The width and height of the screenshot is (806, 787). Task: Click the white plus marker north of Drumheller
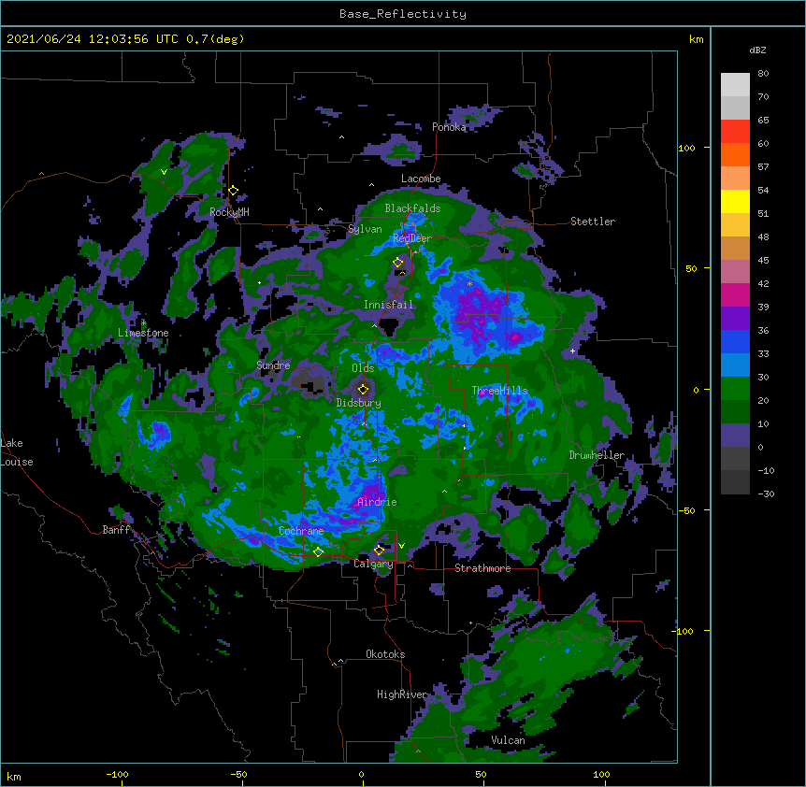click(x=572, y=351)
